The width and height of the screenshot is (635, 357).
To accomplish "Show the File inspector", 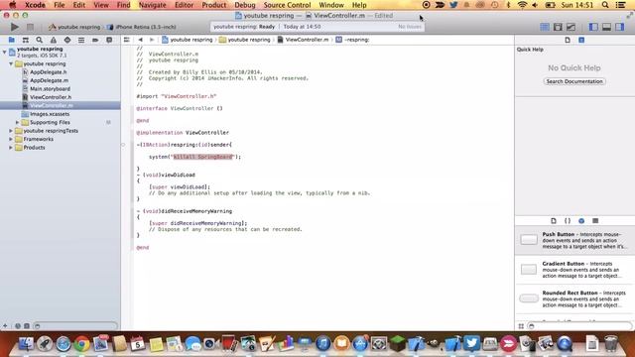I will (568, 40).
